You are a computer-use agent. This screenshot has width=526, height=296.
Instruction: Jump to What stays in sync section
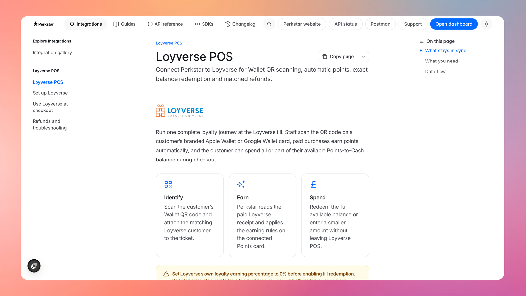click(x=445, y=51)
